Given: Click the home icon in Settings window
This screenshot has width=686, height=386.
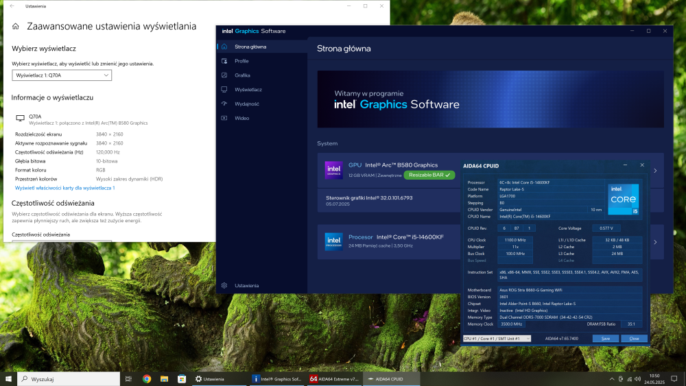Looking at the screenshot, I should click(x=16, y=27).
